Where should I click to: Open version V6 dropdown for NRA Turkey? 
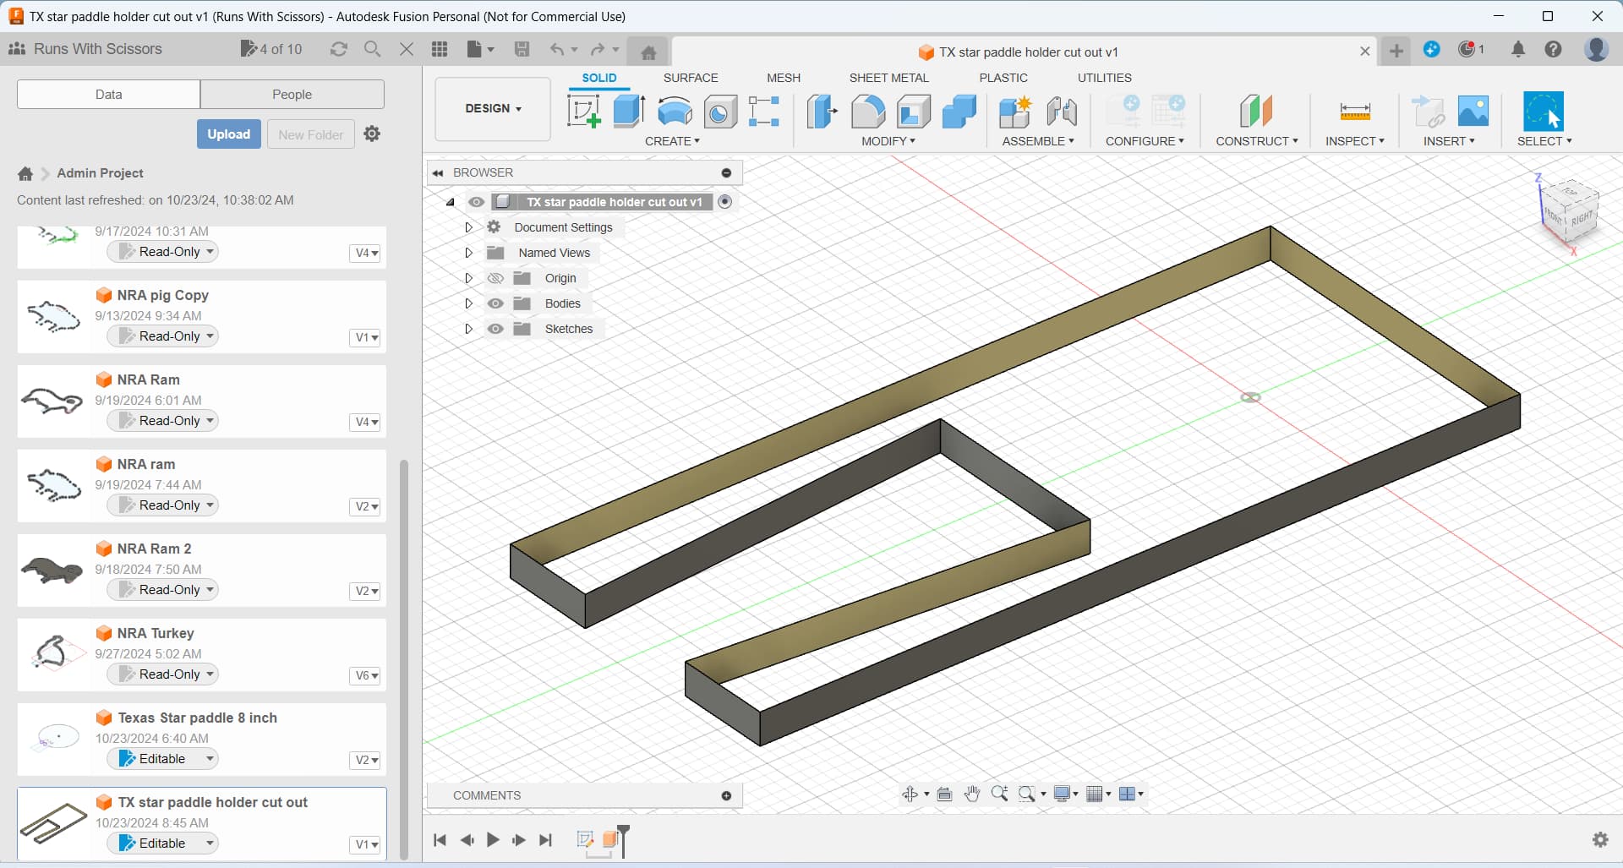[x=366, y=675]
